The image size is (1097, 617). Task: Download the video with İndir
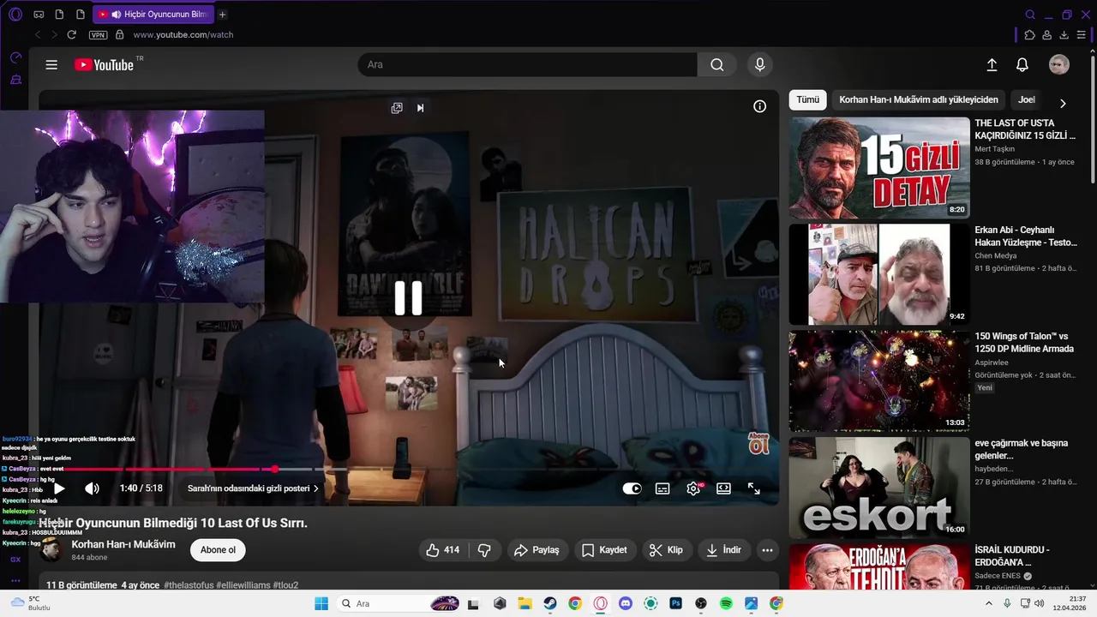[x=723, y=550]
